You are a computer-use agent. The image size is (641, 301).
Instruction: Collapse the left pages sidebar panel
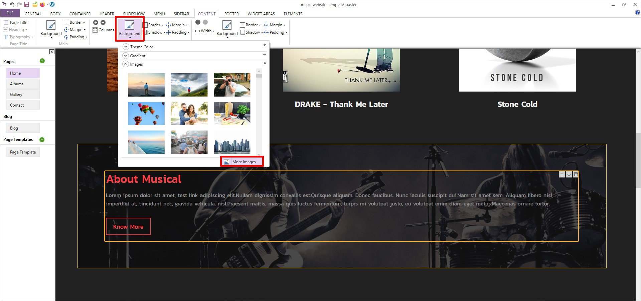[52, 52]
